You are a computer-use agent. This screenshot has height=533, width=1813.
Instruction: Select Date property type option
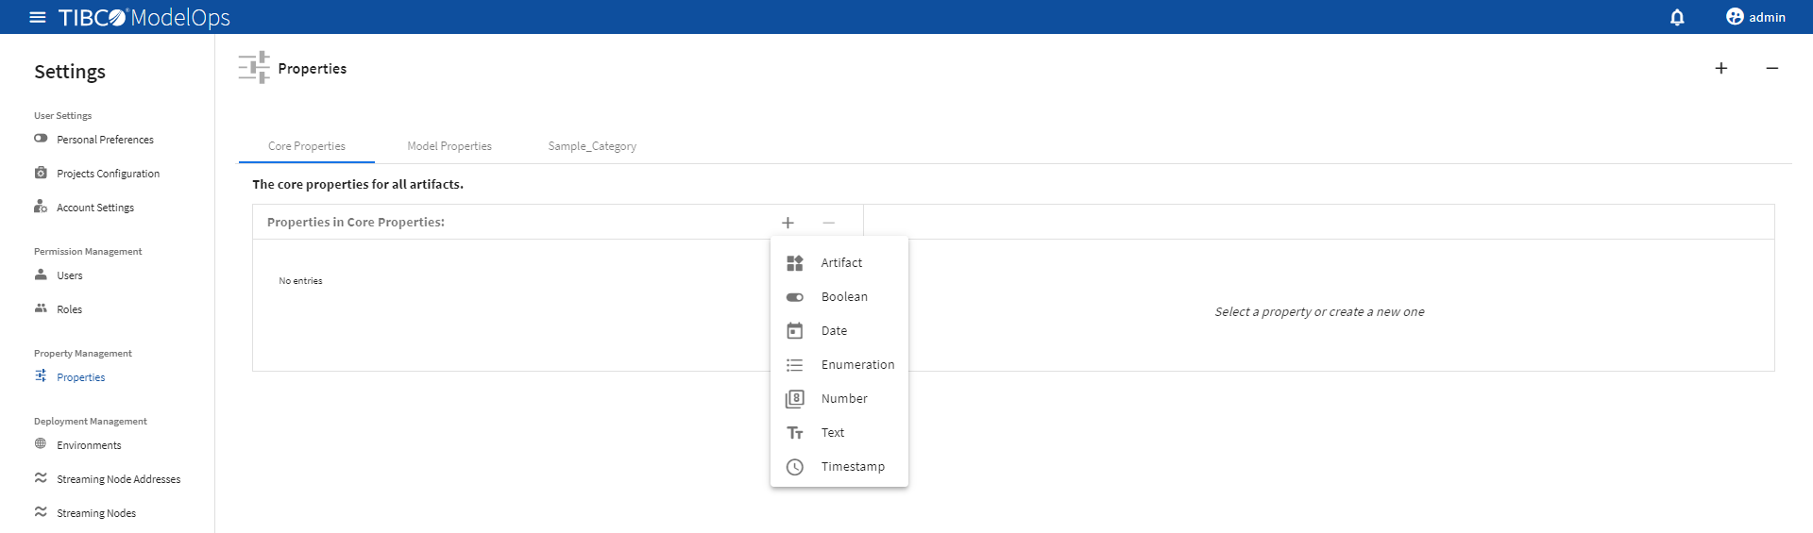(x=834, y=331)
